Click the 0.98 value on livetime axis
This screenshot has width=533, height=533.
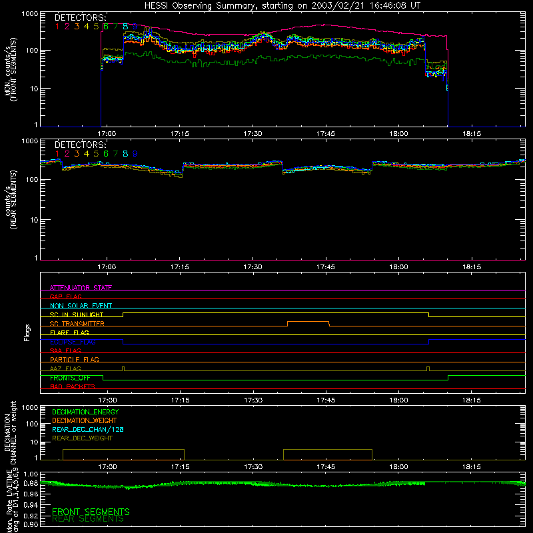[x=31, y=483]
